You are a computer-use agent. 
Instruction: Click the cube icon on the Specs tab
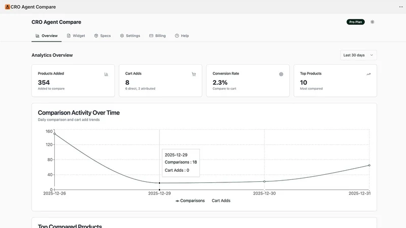[x=96, y=35]
